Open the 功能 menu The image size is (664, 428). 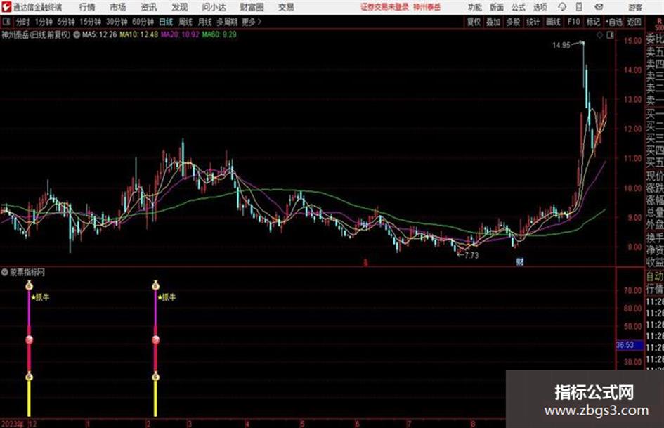point(475,7)
